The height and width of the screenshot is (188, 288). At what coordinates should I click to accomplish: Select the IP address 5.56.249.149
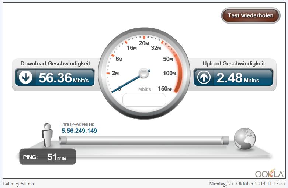(x=79, y=131)
